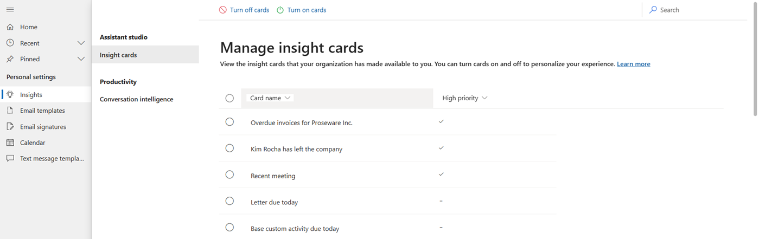Follow the Learn more link
This screenshot has height=239, width=759.
pos(633,64)
